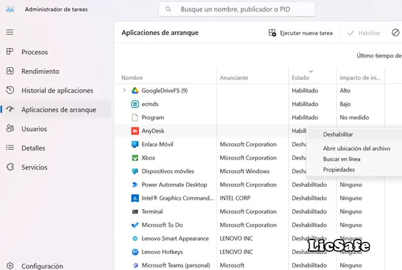Screen dimensions: 402x270
Task: Select the Terminal row name
Action: click(152, 211)
